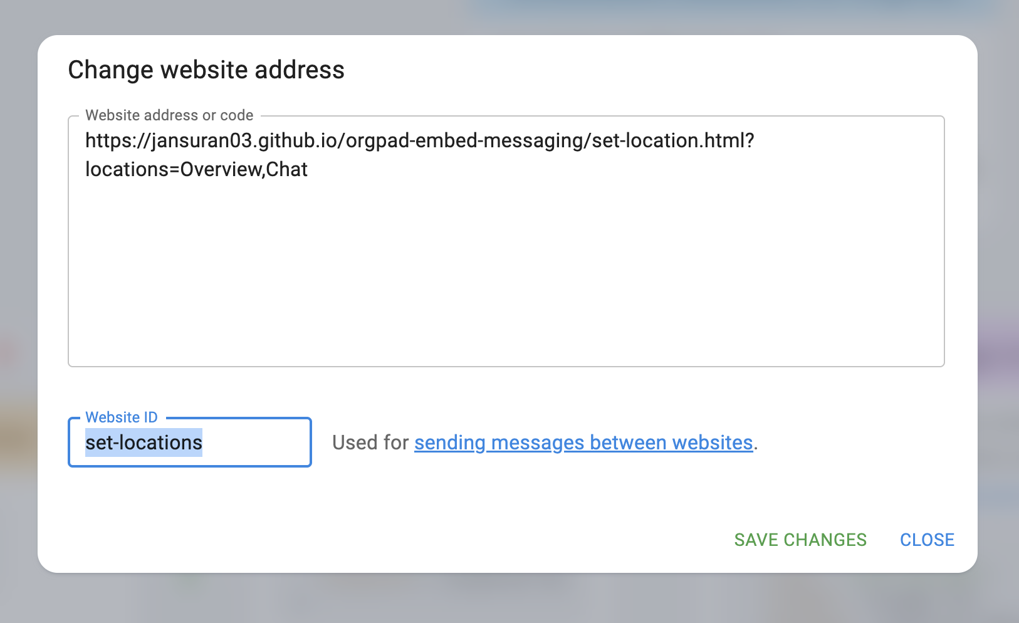
Task: Click the word Chat in the URL
Action: click(287, 170)
